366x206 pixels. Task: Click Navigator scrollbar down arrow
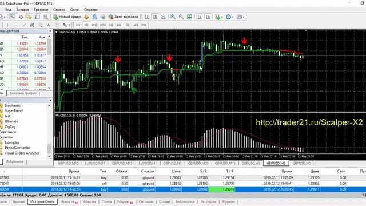tap(49, 156)
